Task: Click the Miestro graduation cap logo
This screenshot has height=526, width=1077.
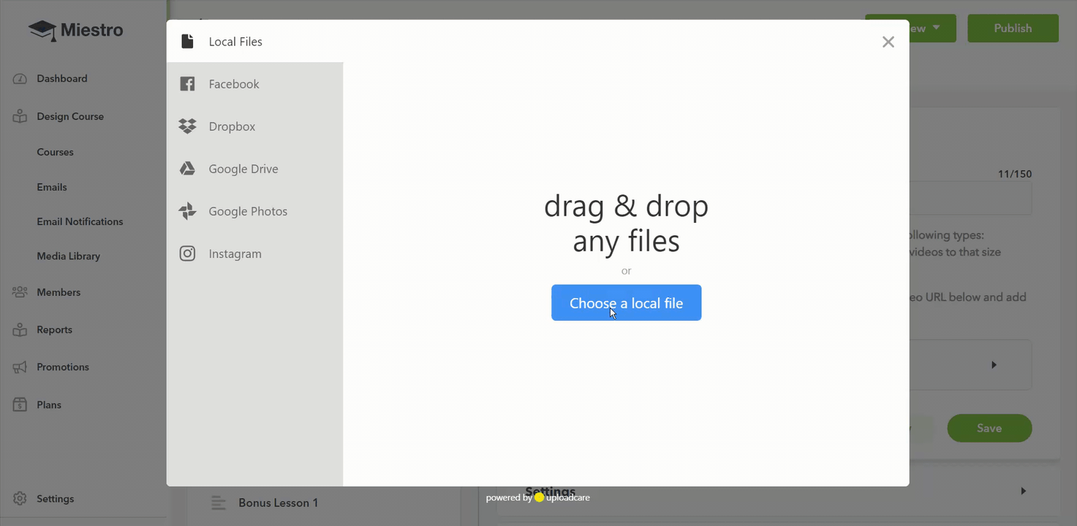Action: [42, 31]
